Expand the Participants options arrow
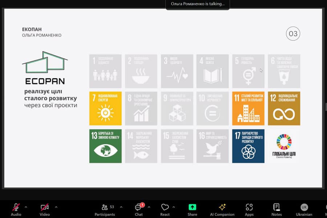This screenshot has width=327, height=218. [121, 207]
